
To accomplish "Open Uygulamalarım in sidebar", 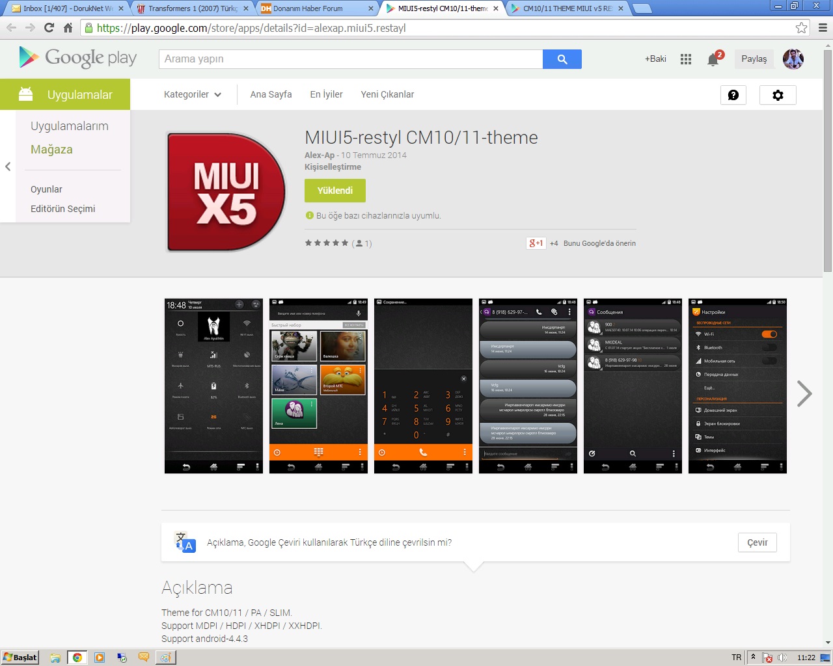I will coord(70,126).
